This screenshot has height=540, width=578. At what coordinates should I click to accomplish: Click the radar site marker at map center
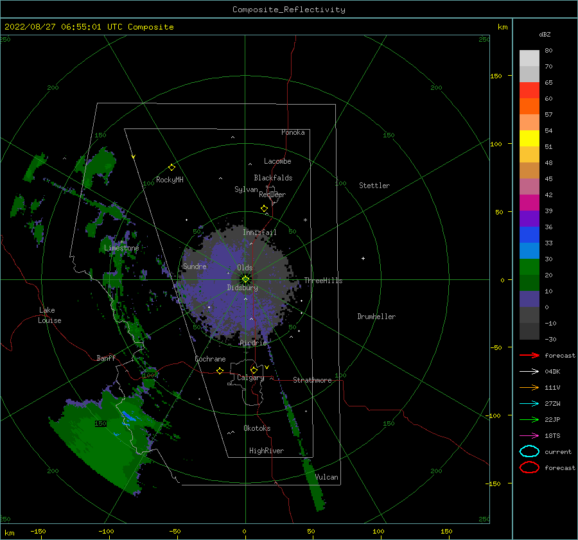[x=245, y=279]
